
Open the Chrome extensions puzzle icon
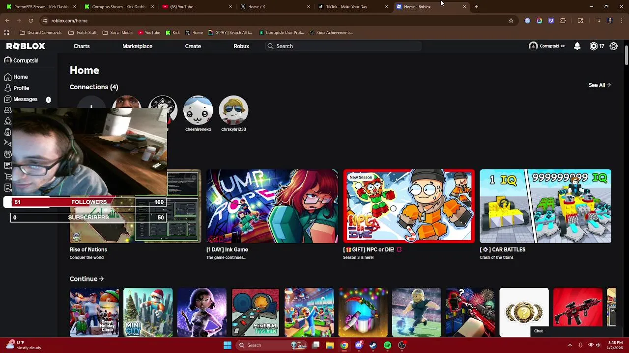click(x=563, y=21)
